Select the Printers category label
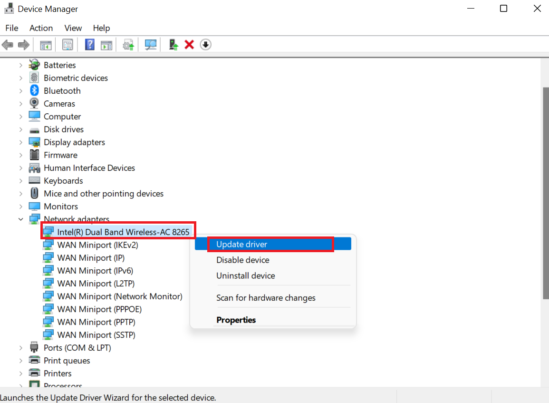 point(58,374)
